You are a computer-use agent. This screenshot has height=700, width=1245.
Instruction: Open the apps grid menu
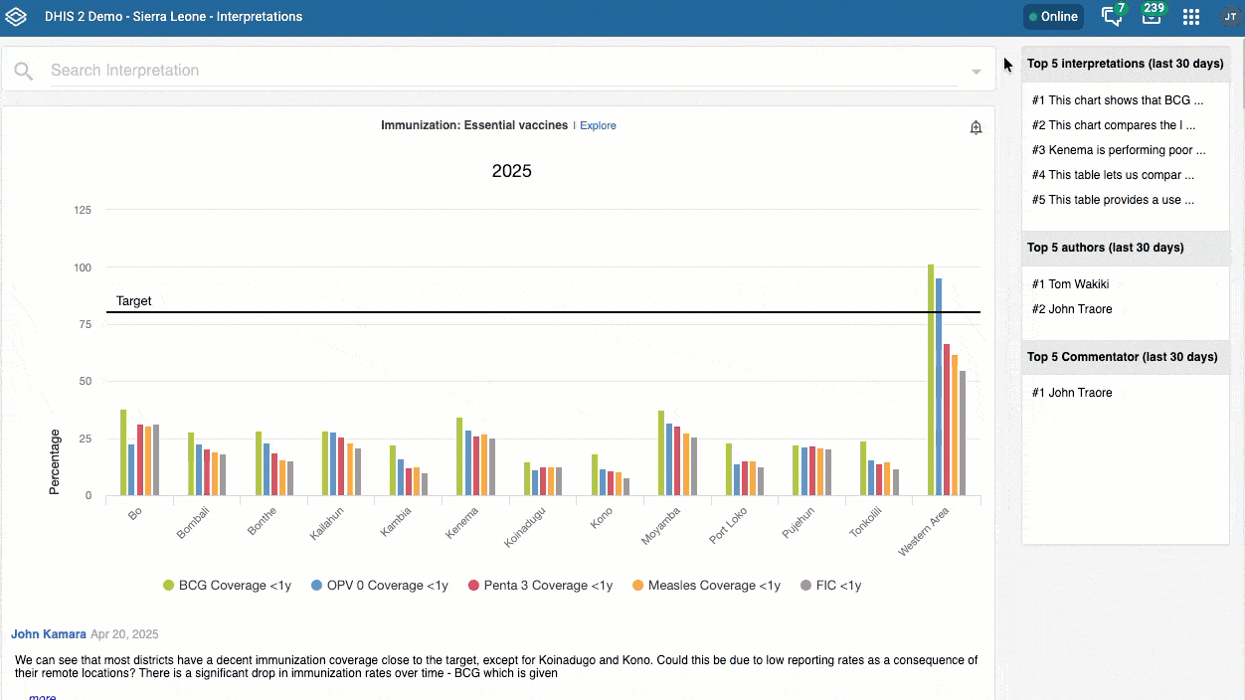pyautogui.click(x=1191, y=17)
